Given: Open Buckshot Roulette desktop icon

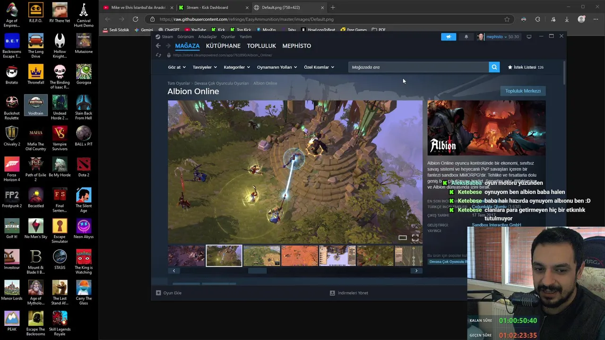Looking at the screenshot, I should tap(12, 108).
